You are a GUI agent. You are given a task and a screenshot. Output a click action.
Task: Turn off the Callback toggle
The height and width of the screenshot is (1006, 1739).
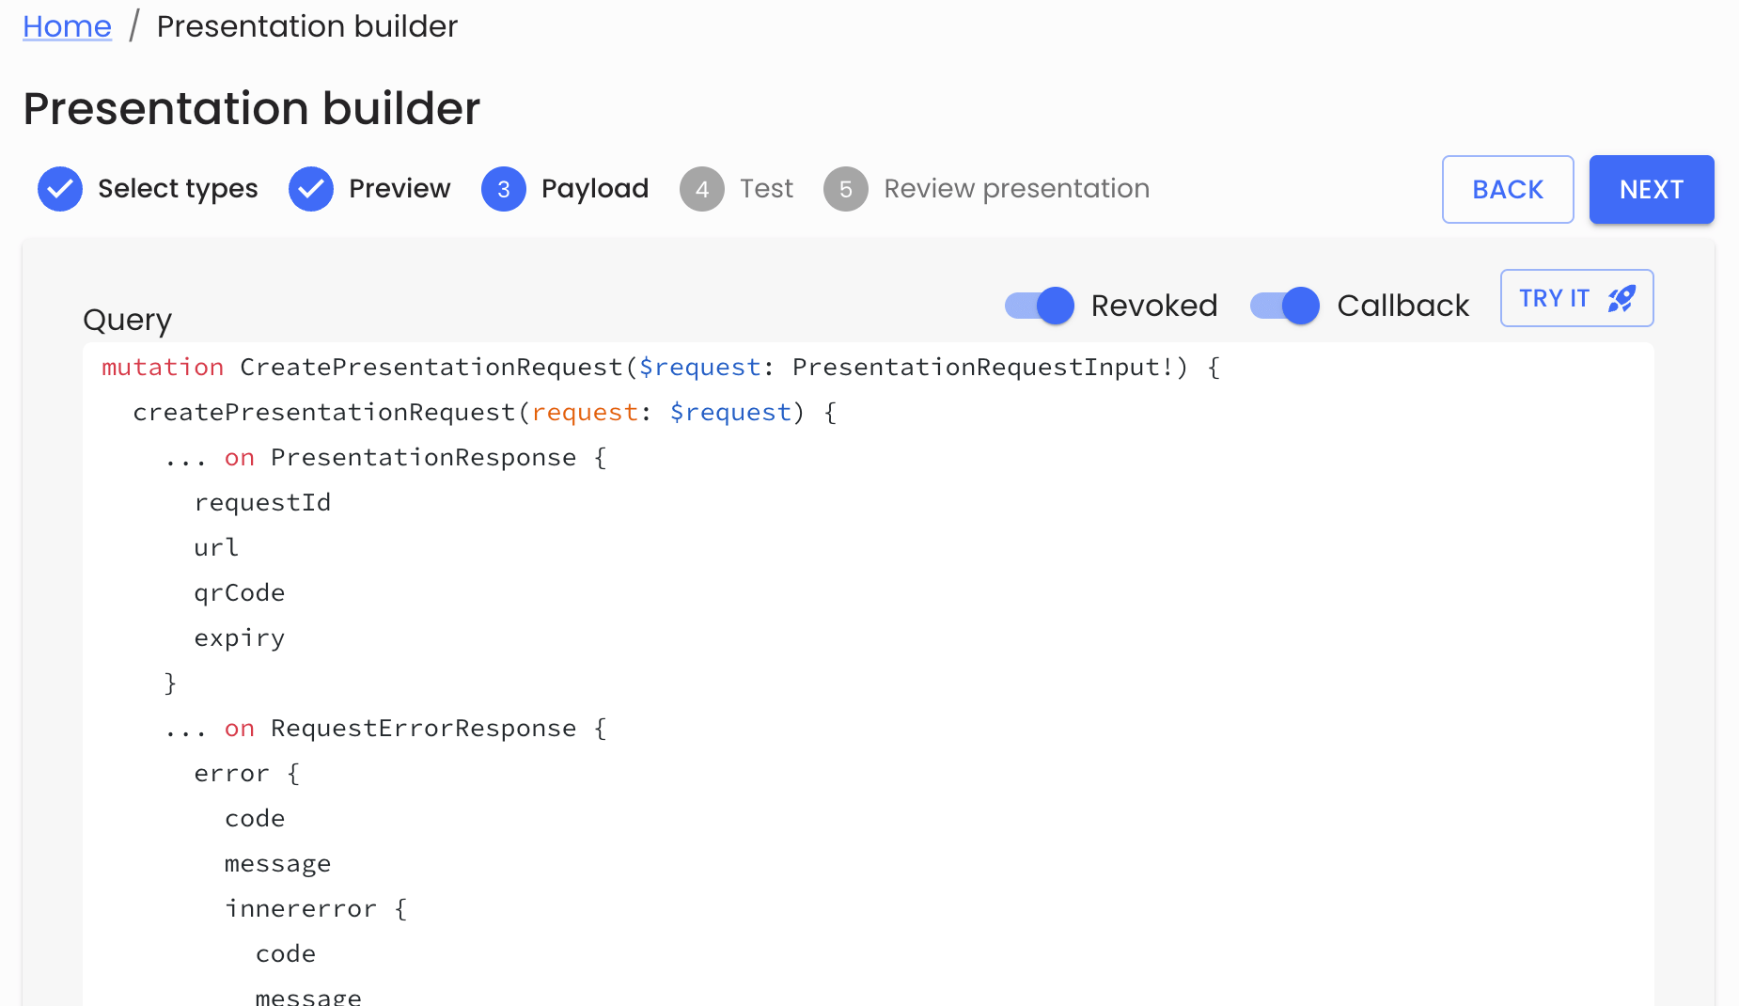pos(1284,306)
